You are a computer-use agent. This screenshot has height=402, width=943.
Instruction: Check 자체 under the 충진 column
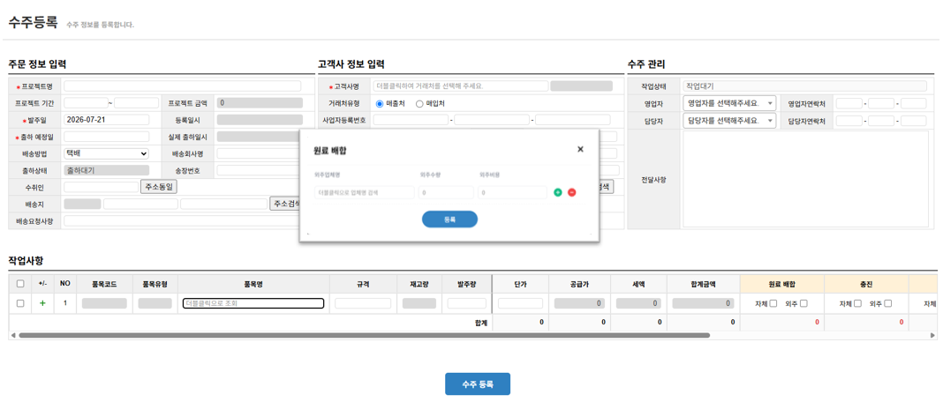[857, 303]
